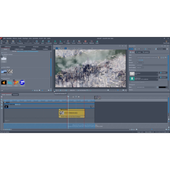
Task: Switch to the Intelligente Vorlagen tab
Action: [x=19, y=49]
